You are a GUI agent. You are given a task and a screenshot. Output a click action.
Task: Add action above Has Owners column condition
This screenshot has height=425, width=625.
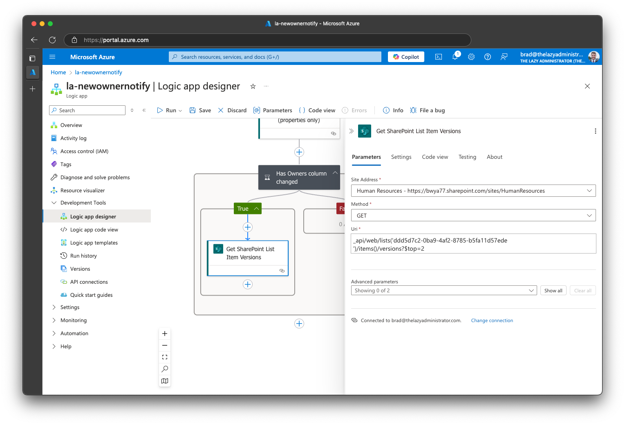299,152
